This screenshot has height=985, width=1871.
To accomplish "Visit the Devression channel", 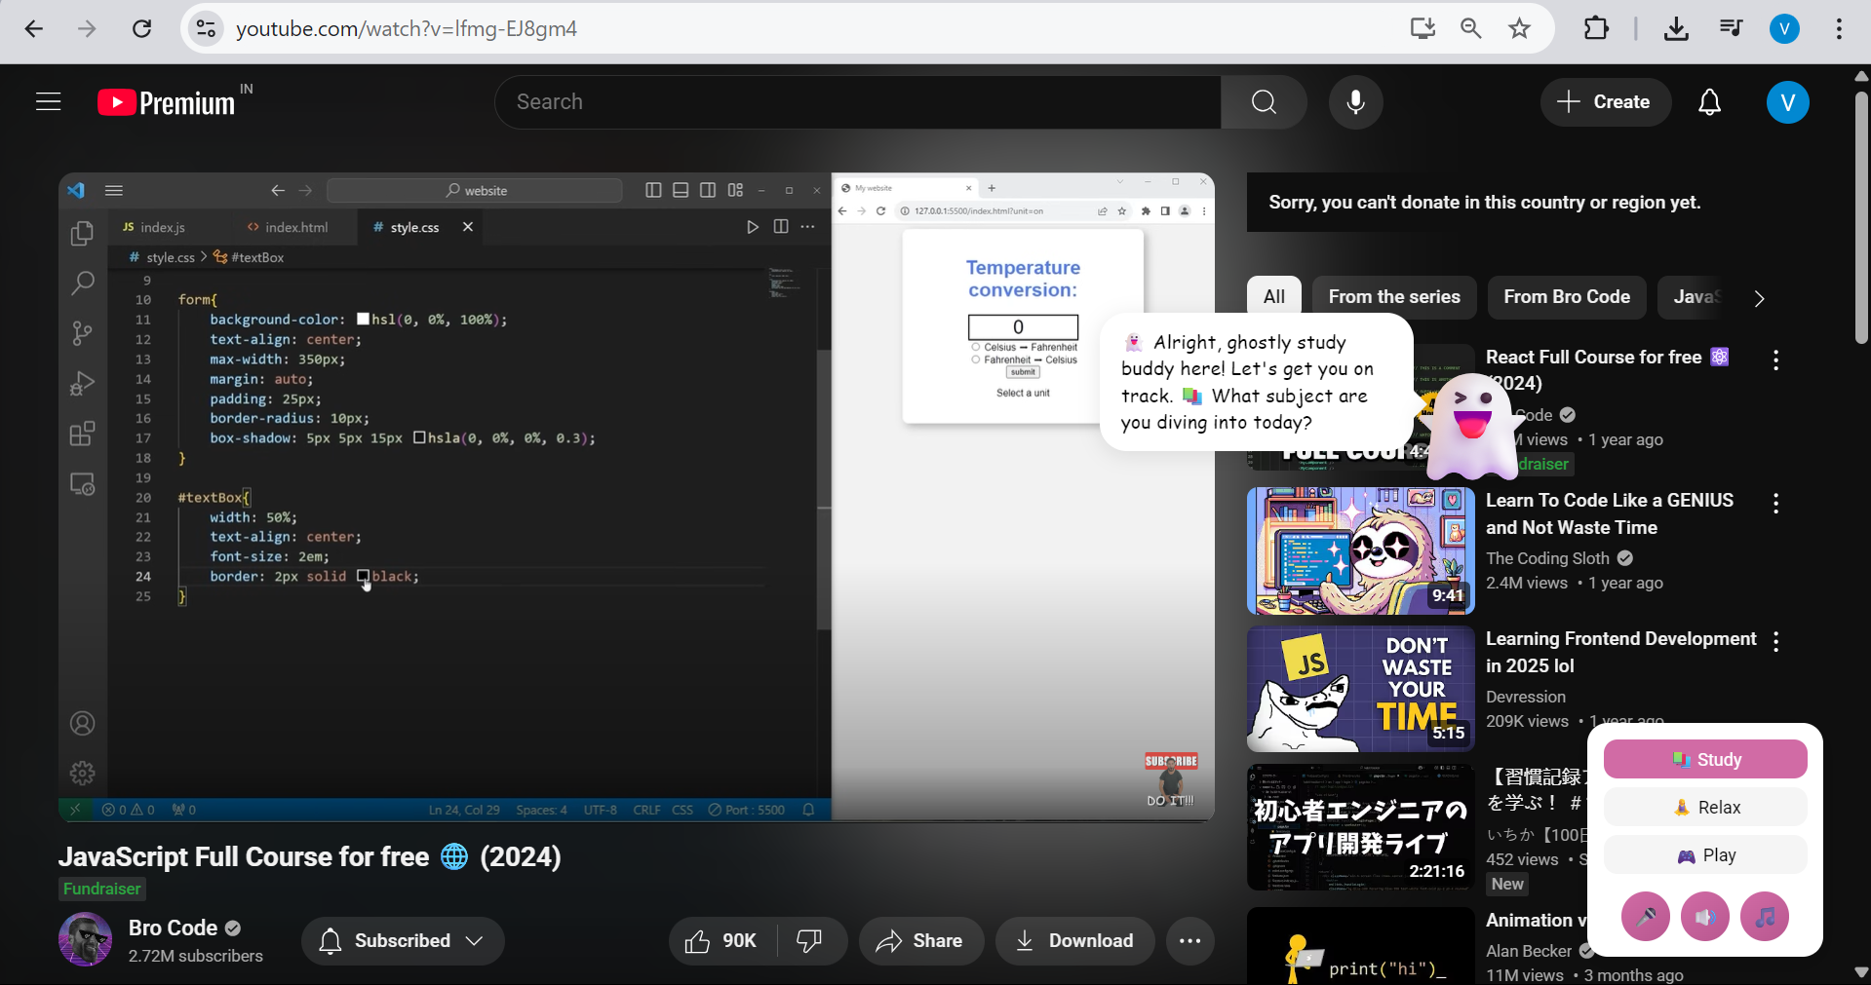I will coord(1526,697).
